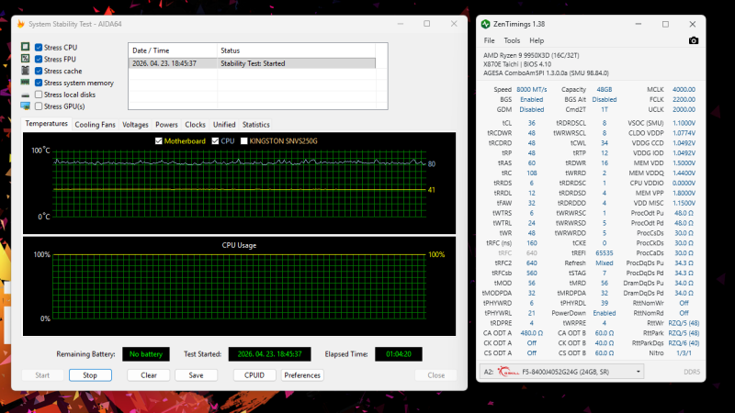Screen dimensions: 735x413
Task: Toggle CPU temperature graph checkbox
Action: tap(215, 141)
